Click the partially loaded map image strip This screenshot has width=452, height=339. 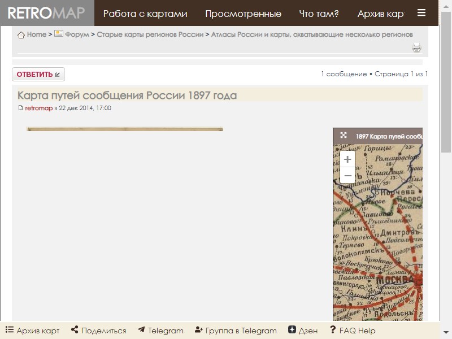124,129
